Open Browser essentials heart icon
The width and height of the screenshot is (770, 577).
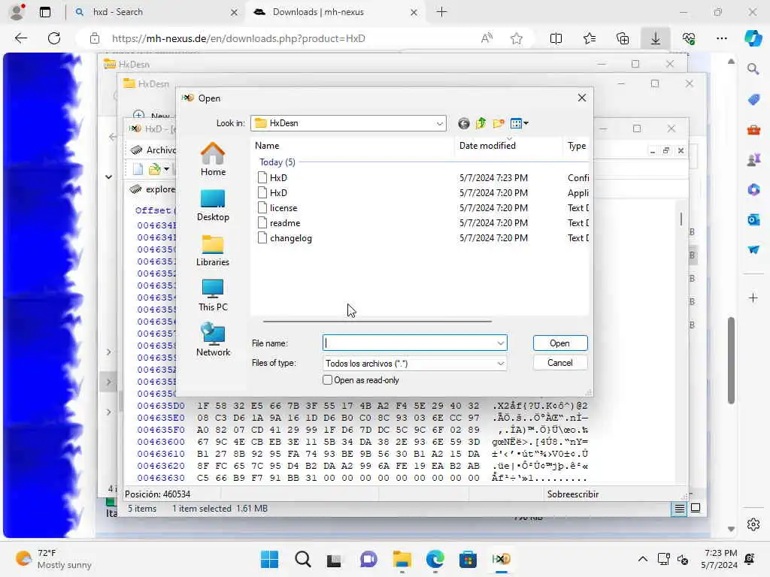coord(689,38)
